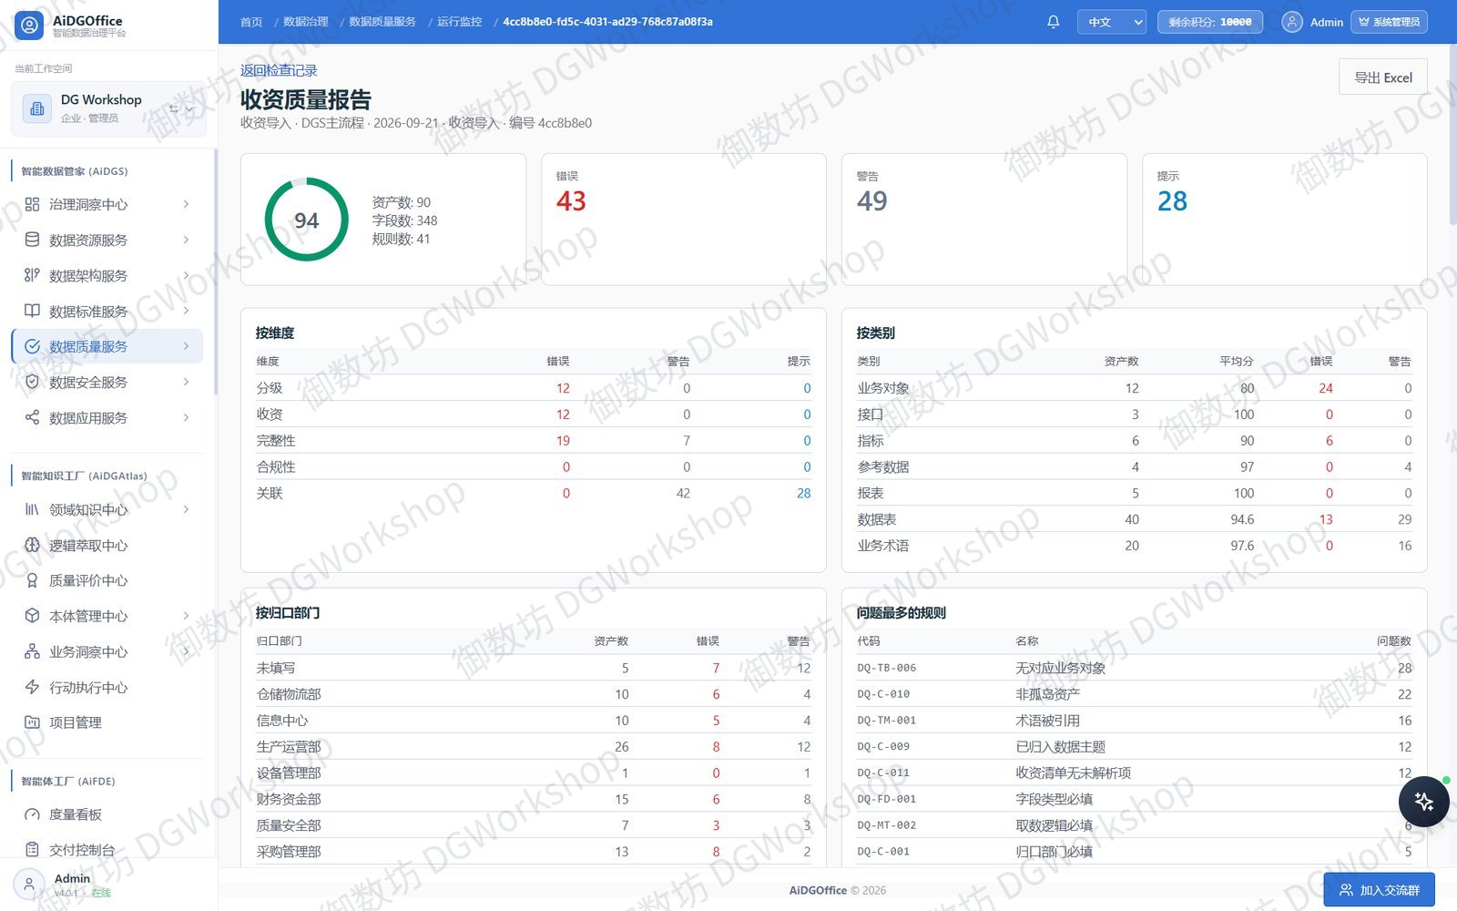Click the 完整性 dimension row

(x=534, y=441)
